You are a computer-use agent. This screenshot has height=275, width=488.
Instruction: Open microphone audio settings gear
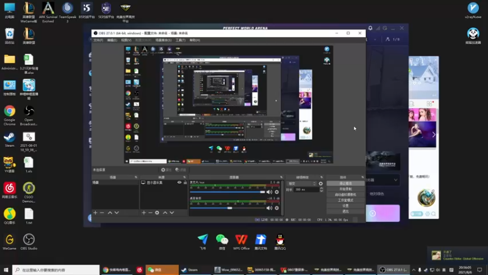(277, 192)
